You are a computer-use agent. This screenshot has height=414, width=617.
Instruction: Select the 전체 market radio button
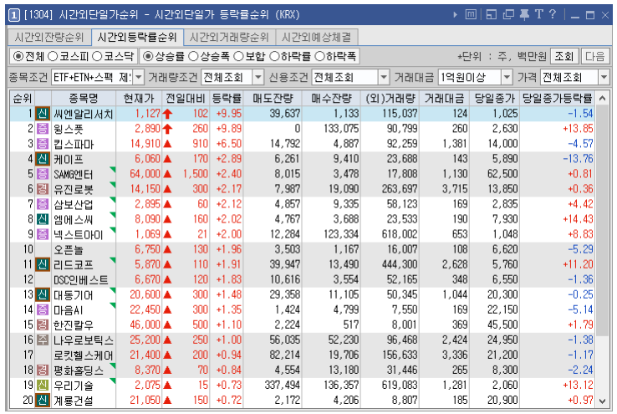18,56
